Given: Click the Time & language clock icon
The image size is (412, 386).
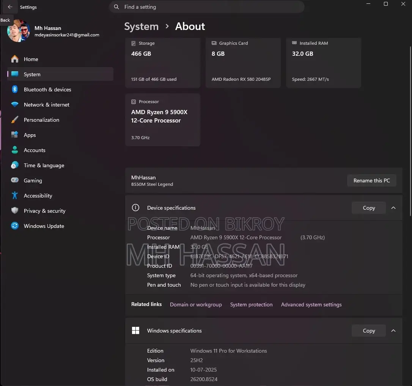Looking at the screenshot, I should click(15, 165).
